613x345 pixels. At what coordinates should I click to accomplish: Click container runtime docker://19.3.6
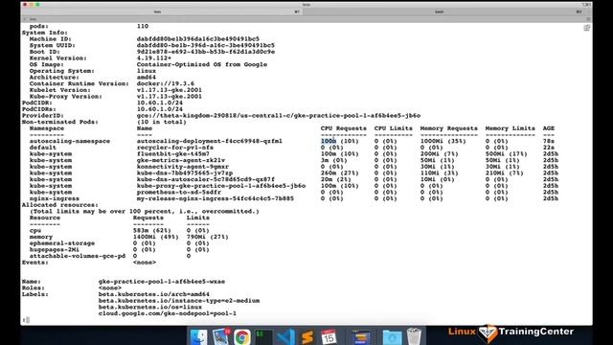166,83
